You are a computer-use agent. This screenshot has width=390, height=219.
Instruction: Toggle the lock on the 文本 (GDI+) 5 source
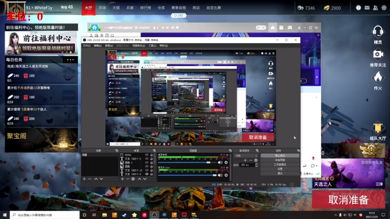(151, 159)
